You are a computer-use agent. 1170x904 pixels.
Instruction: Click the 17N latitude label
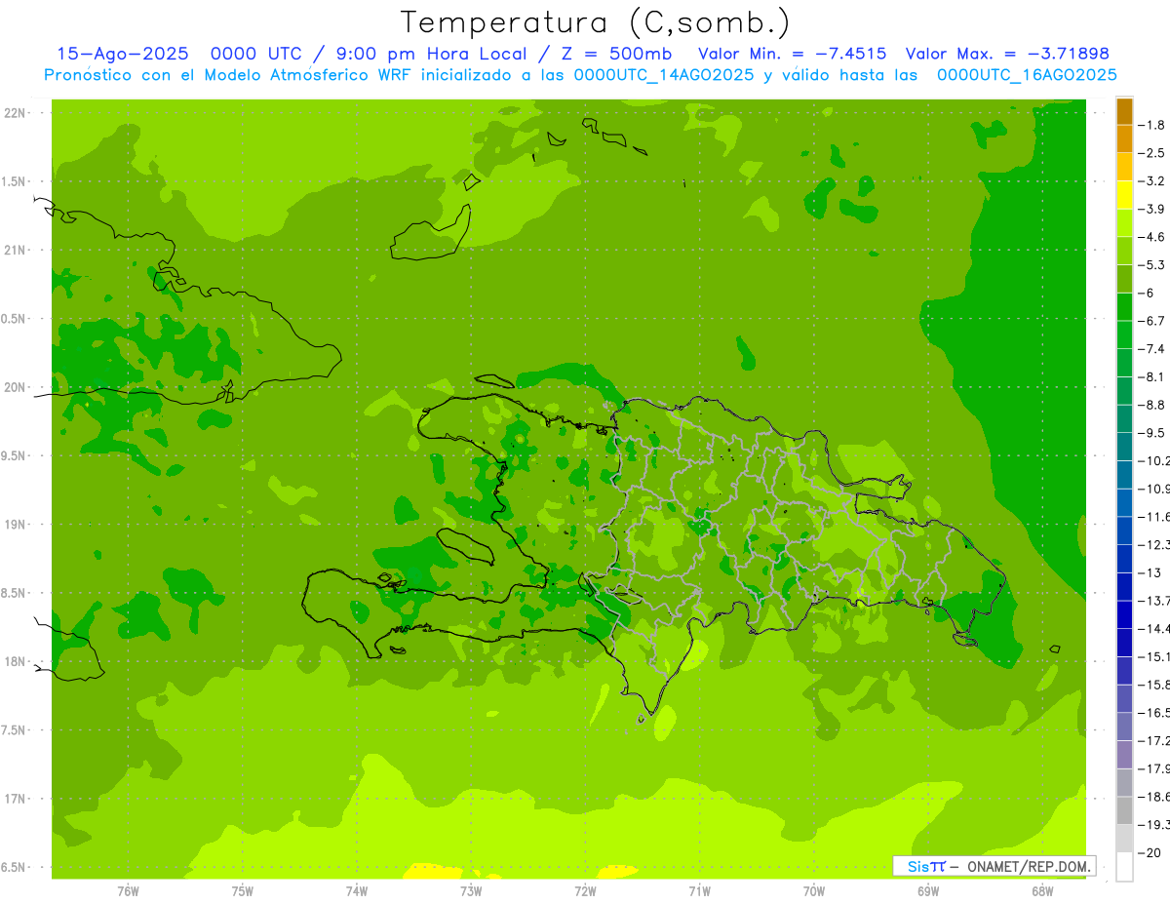click(15, 799)
